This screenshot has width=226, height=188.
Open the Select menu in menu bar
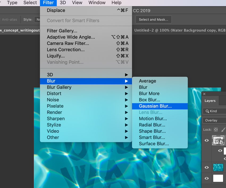(x=30, y=3)
